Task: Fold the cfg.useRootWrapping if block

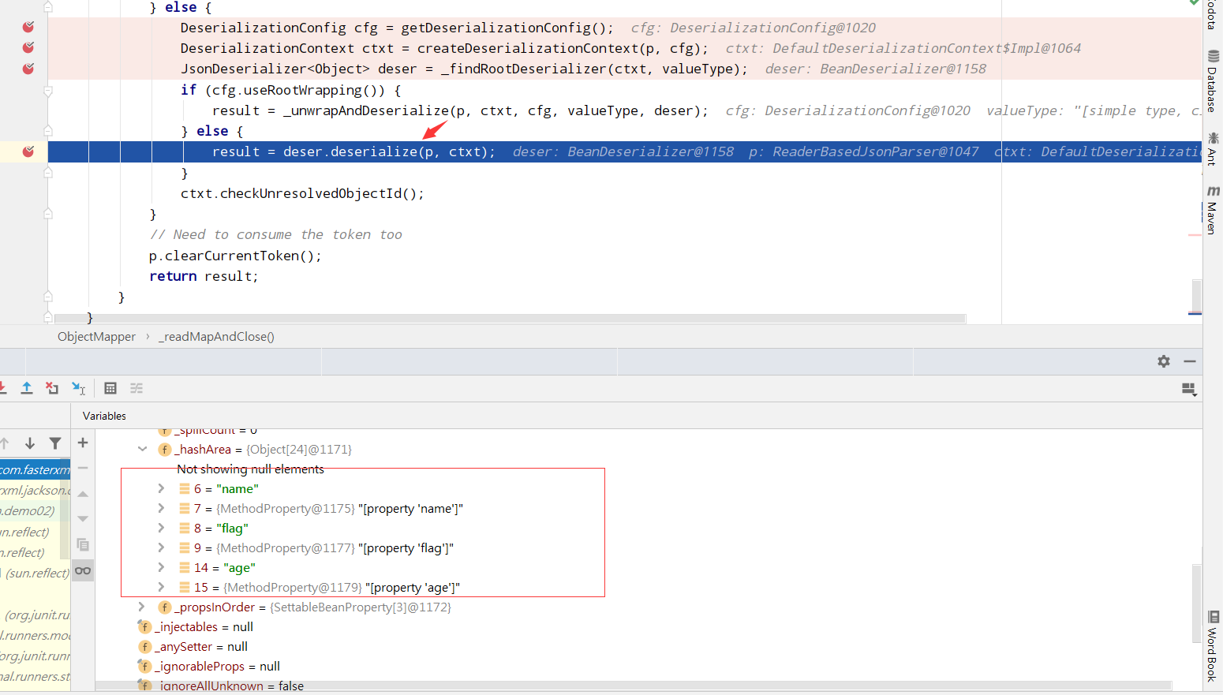Action: [48, 91]
